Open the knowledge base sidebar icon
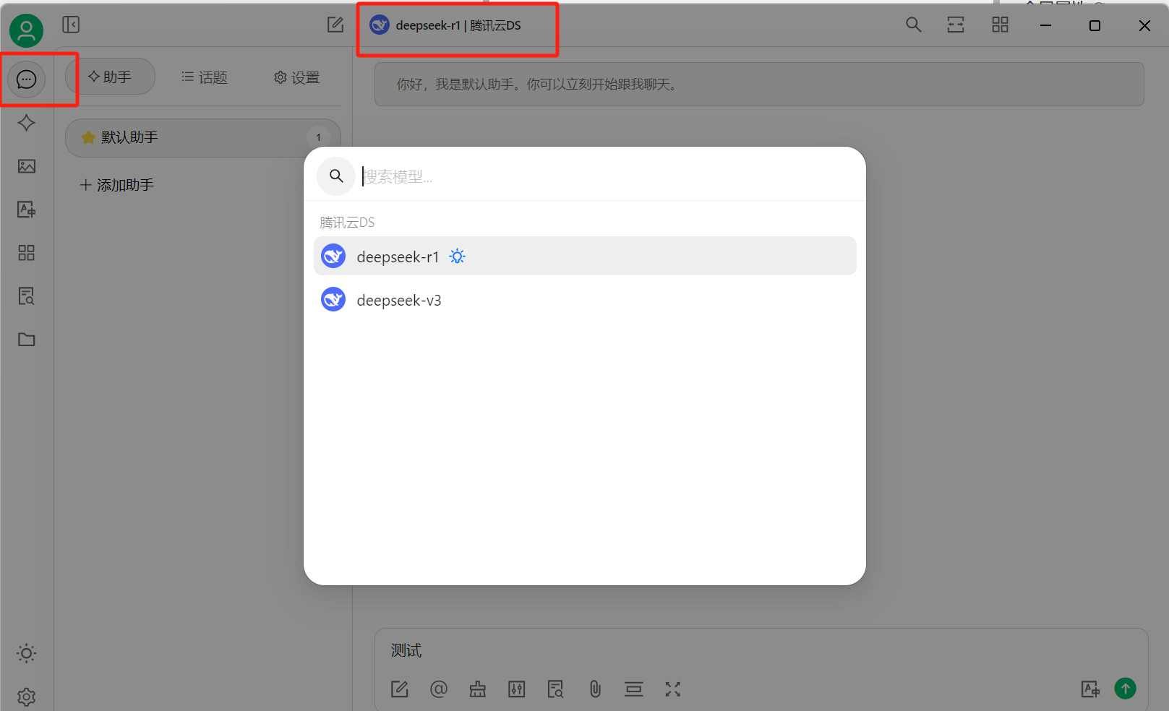Viewport: 1169px width, 711px height. pos(27,296)
